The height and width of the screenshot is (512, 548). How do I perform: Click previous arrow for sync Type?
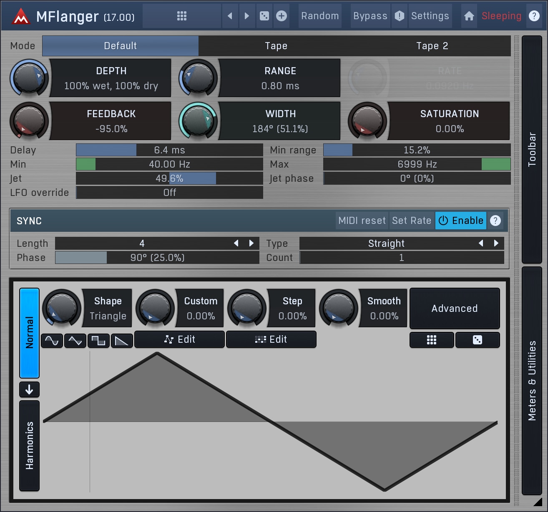(481, 243)
